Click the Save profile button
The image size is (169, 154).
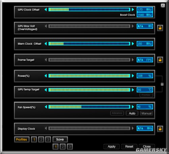point(60,139)
